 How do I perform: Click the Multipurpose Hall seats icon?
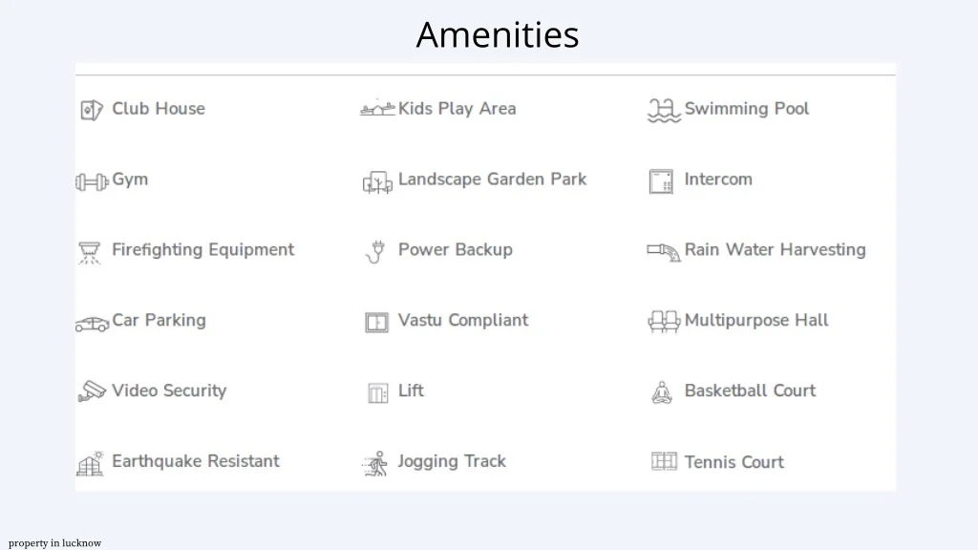[663, 322]
